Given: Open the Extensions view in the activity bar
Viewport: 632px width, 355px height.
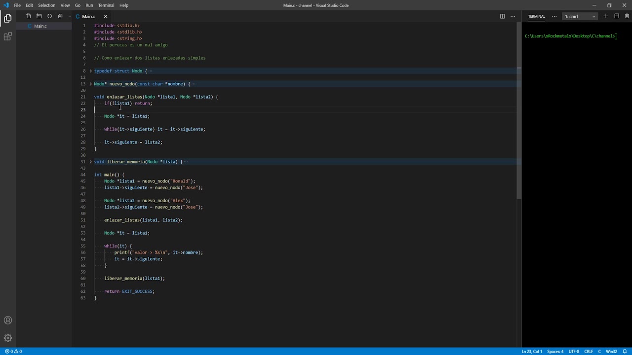Looking at the screenshot, I should pyautogui.click(x=8, y=37).
